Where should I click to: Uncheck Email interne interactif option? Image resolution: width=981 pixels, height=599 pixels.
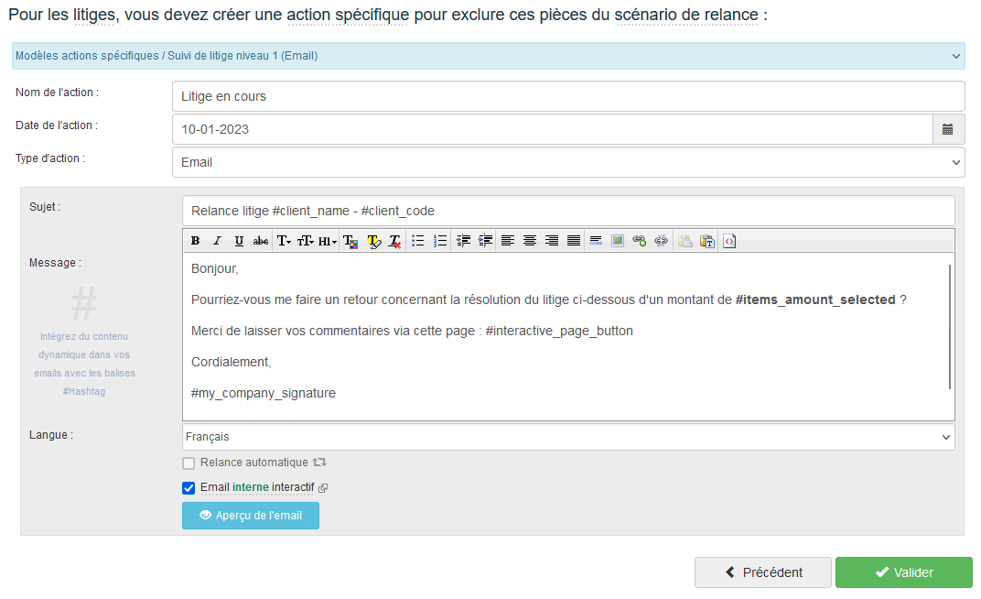coord(189,488)
